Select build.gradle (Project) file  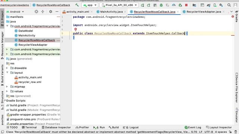click(33, 105)
